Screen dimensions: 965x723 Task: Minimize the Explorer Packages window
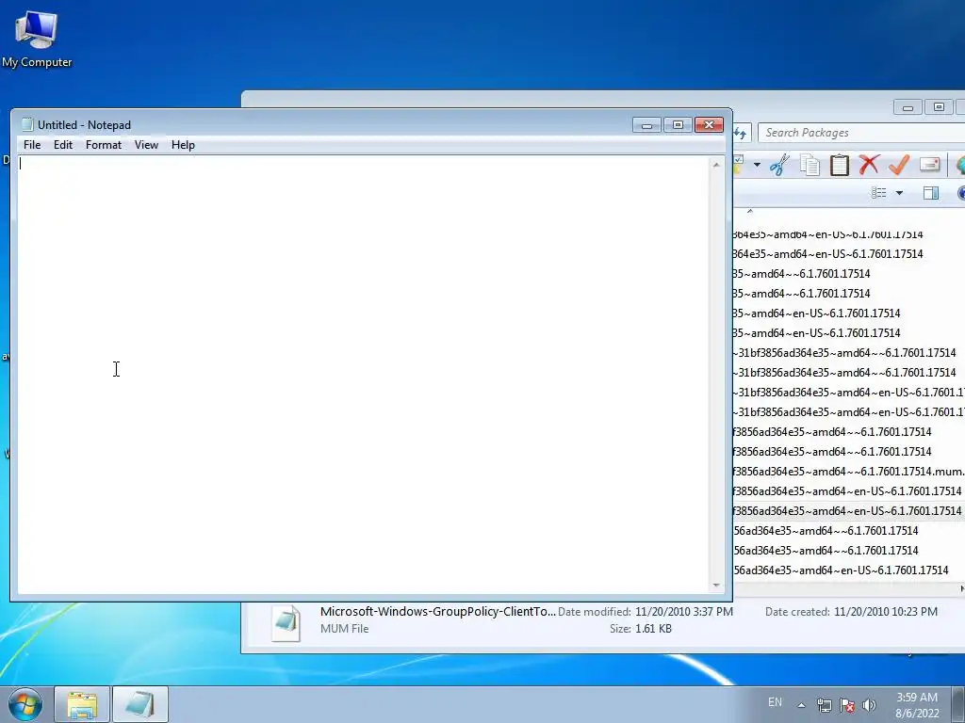[908, 107]
